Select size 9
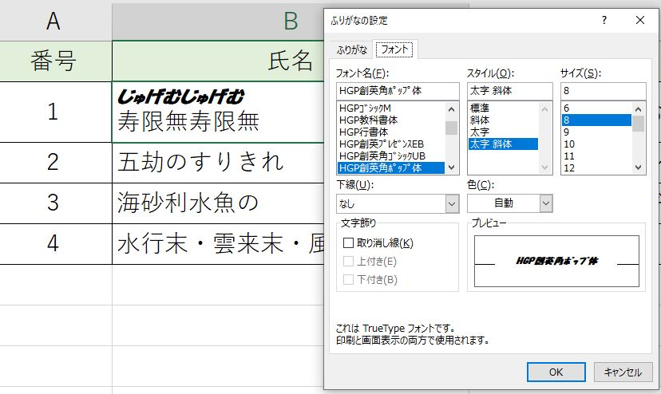This screenshot has width=661, height=394. (x=596, y=132)
